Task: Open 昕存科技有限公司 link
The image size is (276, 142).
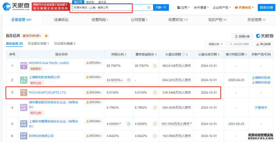Action: (x=41, y=136)
